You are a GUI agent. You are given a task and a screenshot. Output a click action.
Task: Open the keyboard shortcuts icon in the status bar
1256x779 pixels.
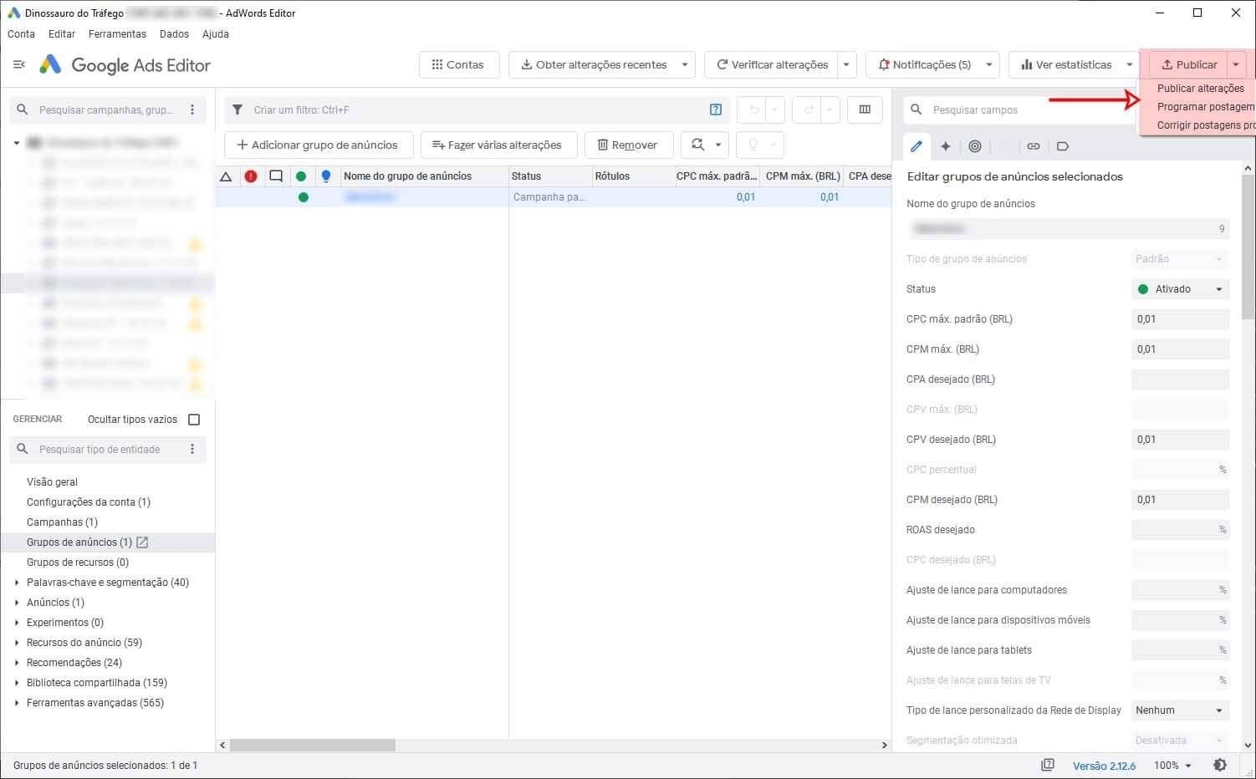pyautogui.click(x=1048, y=765)
